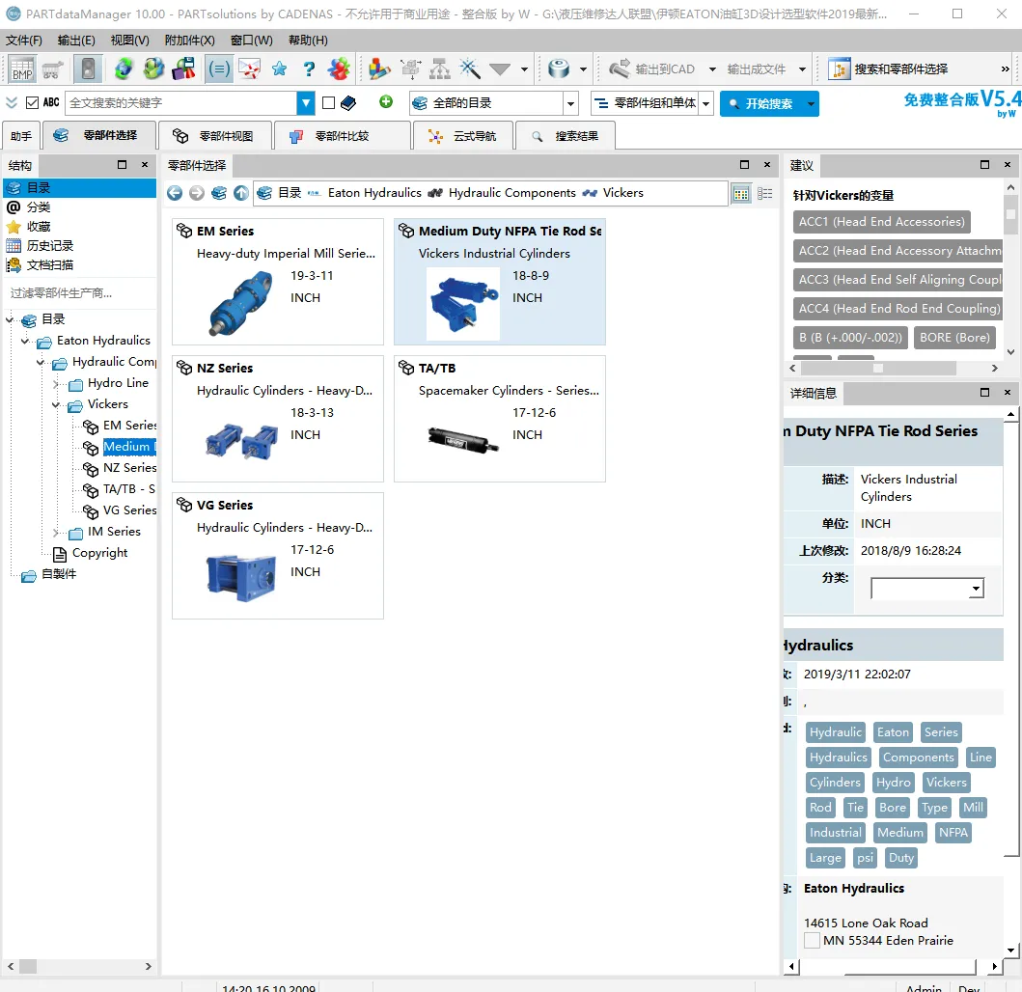Click the BMP export toolbar icon
The width and height of the screenshot is (1022, 992).
pos(22,69)
